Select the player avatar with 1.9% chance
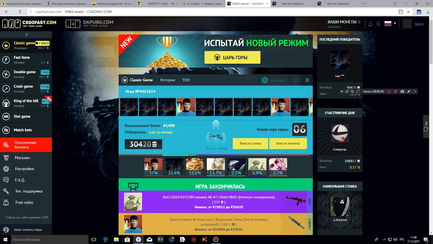Viewport: 433px width, 244px height. pos(257,167)
